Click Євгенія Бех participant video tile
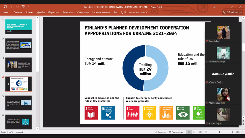 click(223, 33)
